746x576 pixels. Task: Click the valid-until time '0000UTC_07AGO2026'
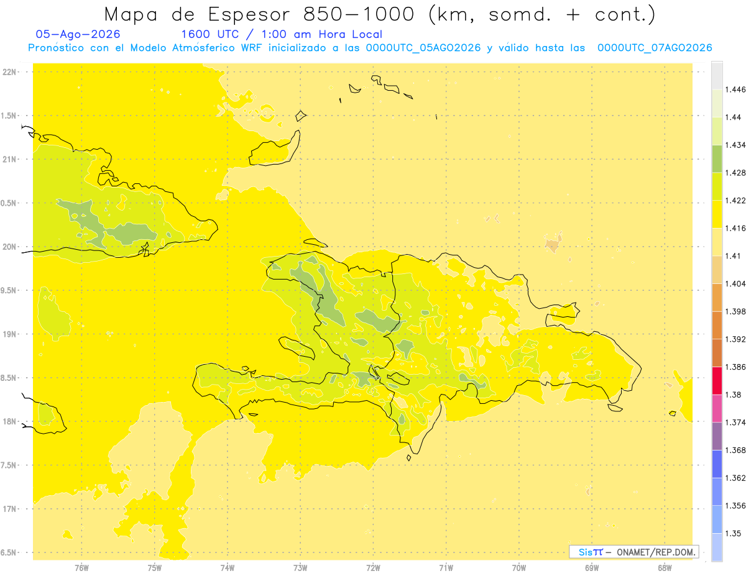(x=655, y=48)
